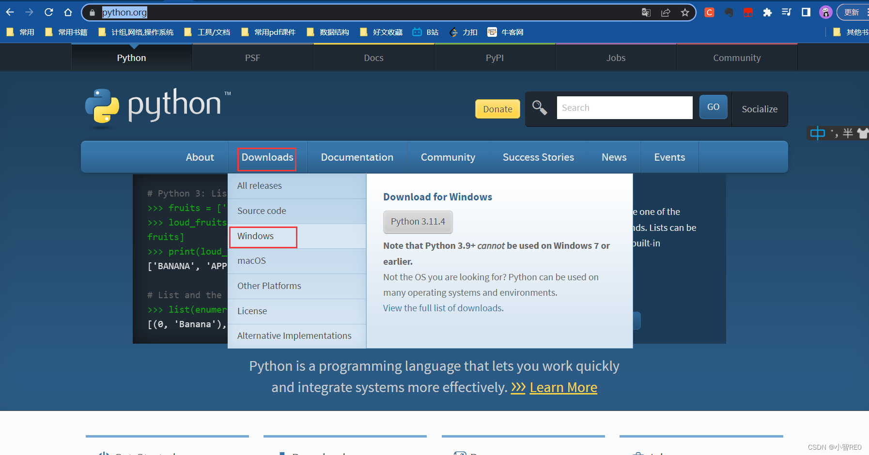Click the Chinese input method indicator 中
This screenshot has height=455, width=869.
coord(817,133)
